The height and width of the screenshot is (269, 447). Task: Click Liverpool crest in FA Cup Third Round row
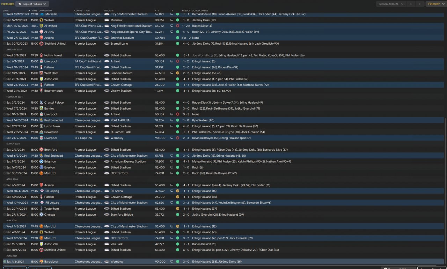41,61
